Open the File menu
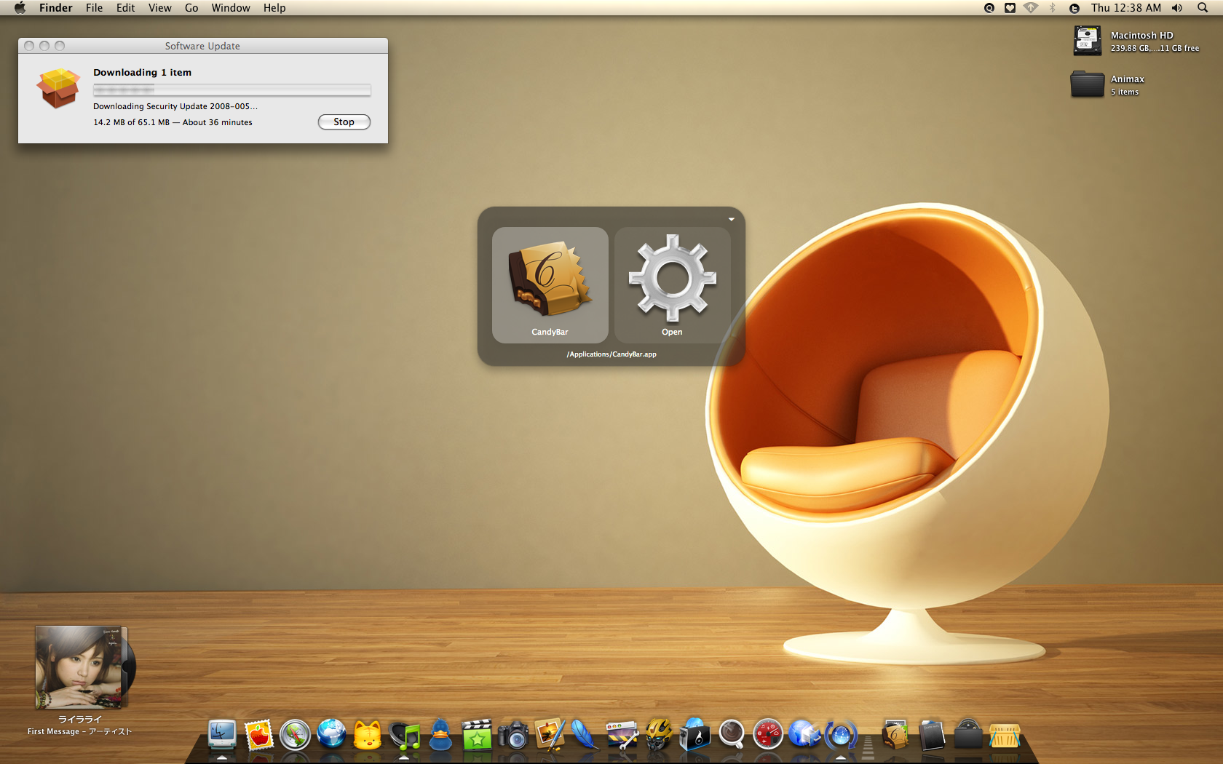The image size is (1223, 764). pyautogui.click(x=94, y=8)
